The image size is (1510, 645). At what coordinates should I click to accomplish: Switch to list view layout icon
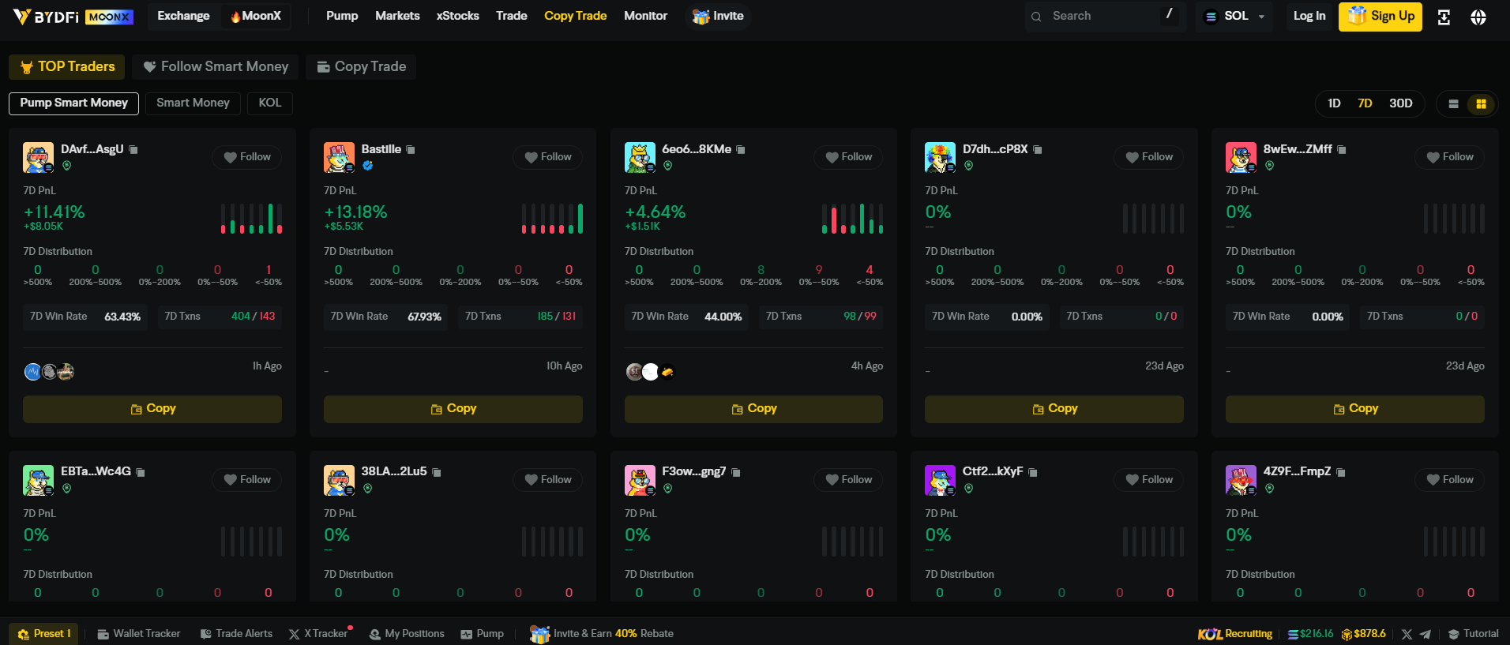tap(1453, 103)
